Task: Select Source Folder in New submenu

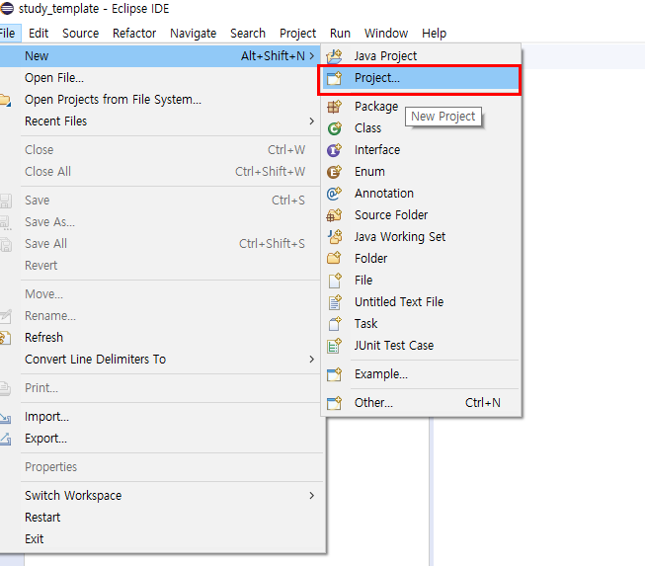Action: coord(421,215)
